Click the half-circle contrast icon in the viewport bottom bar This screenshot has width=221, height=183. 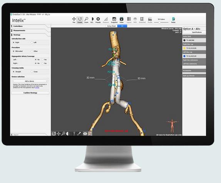68,134
